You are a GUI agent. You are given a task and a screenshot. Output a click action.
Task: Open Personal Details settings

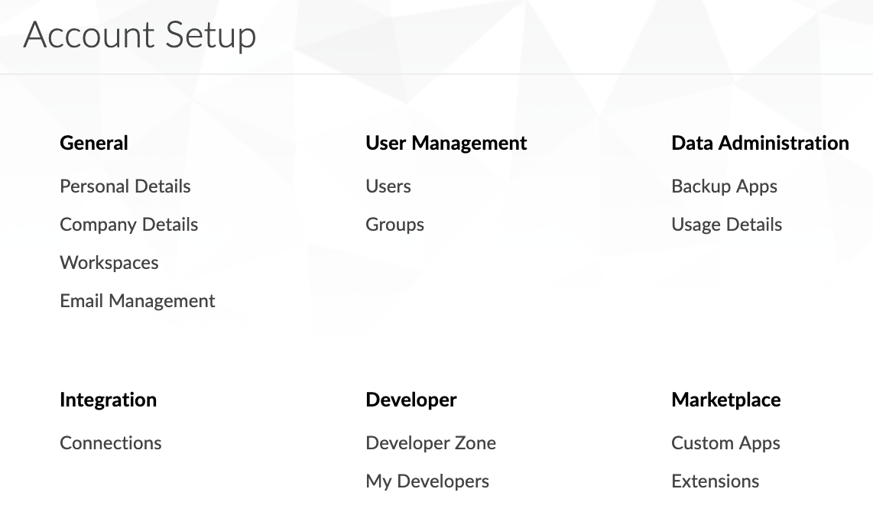125,186
